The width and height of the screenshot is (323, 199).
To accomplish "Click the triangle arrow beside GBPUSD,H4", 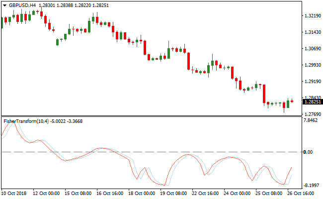I will click(5, 5).
